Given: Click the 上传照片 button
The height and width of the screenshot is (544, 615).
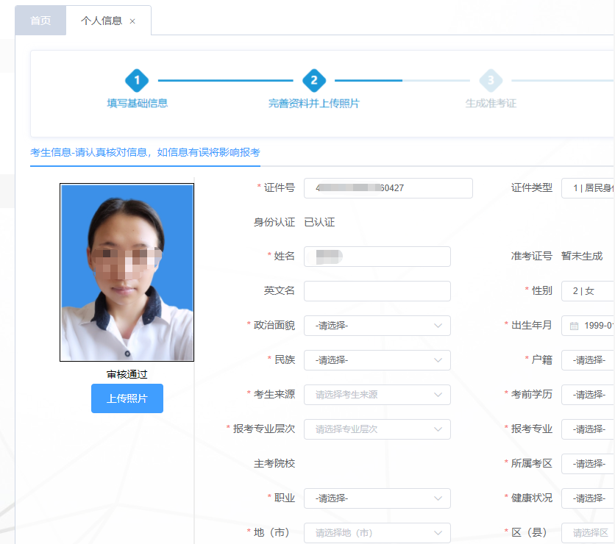Looking at the screenshot, I should [127, 398].
